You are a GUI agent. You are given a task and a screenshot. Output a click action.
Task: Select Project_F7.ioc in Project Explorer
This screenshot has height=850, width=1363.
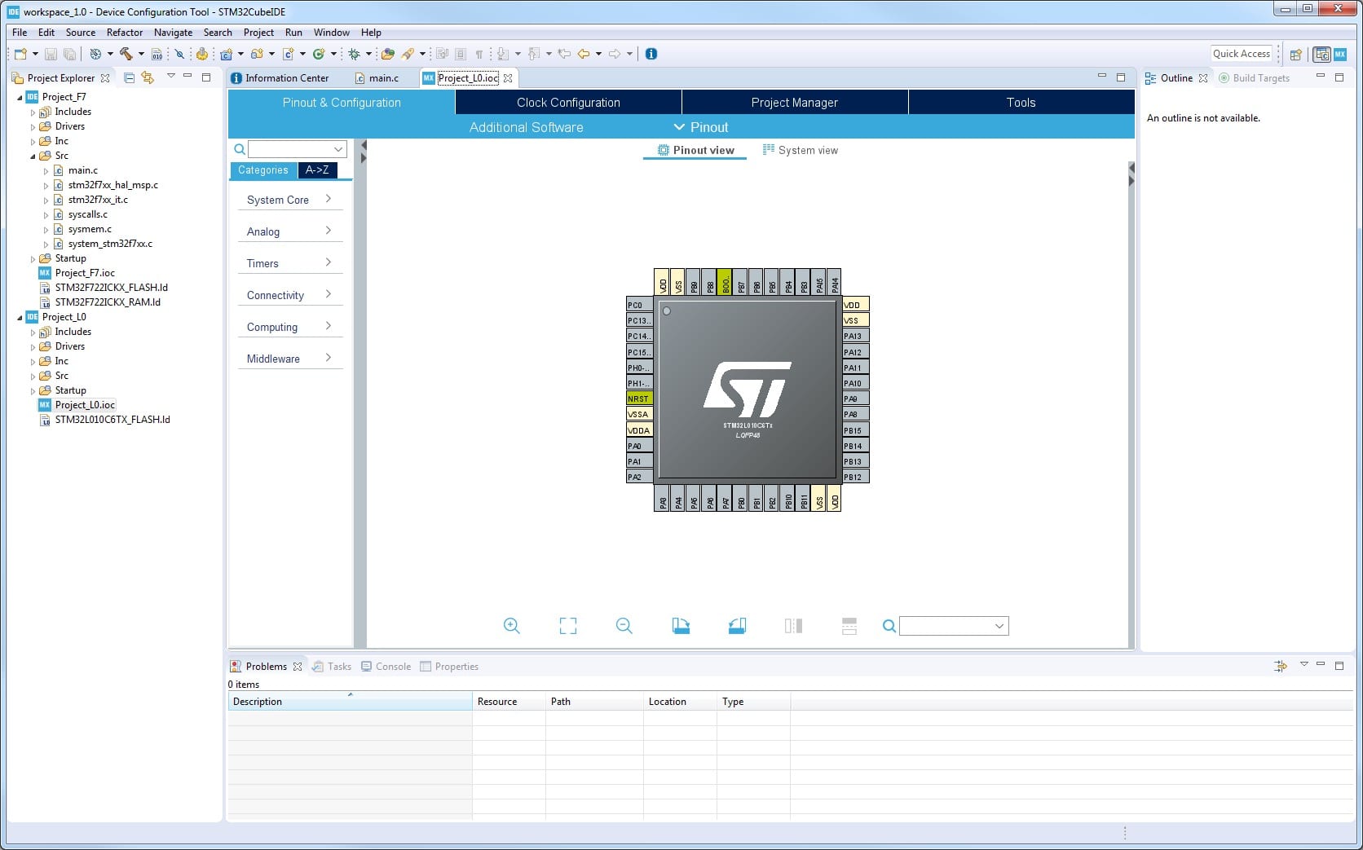coord(85,273)
